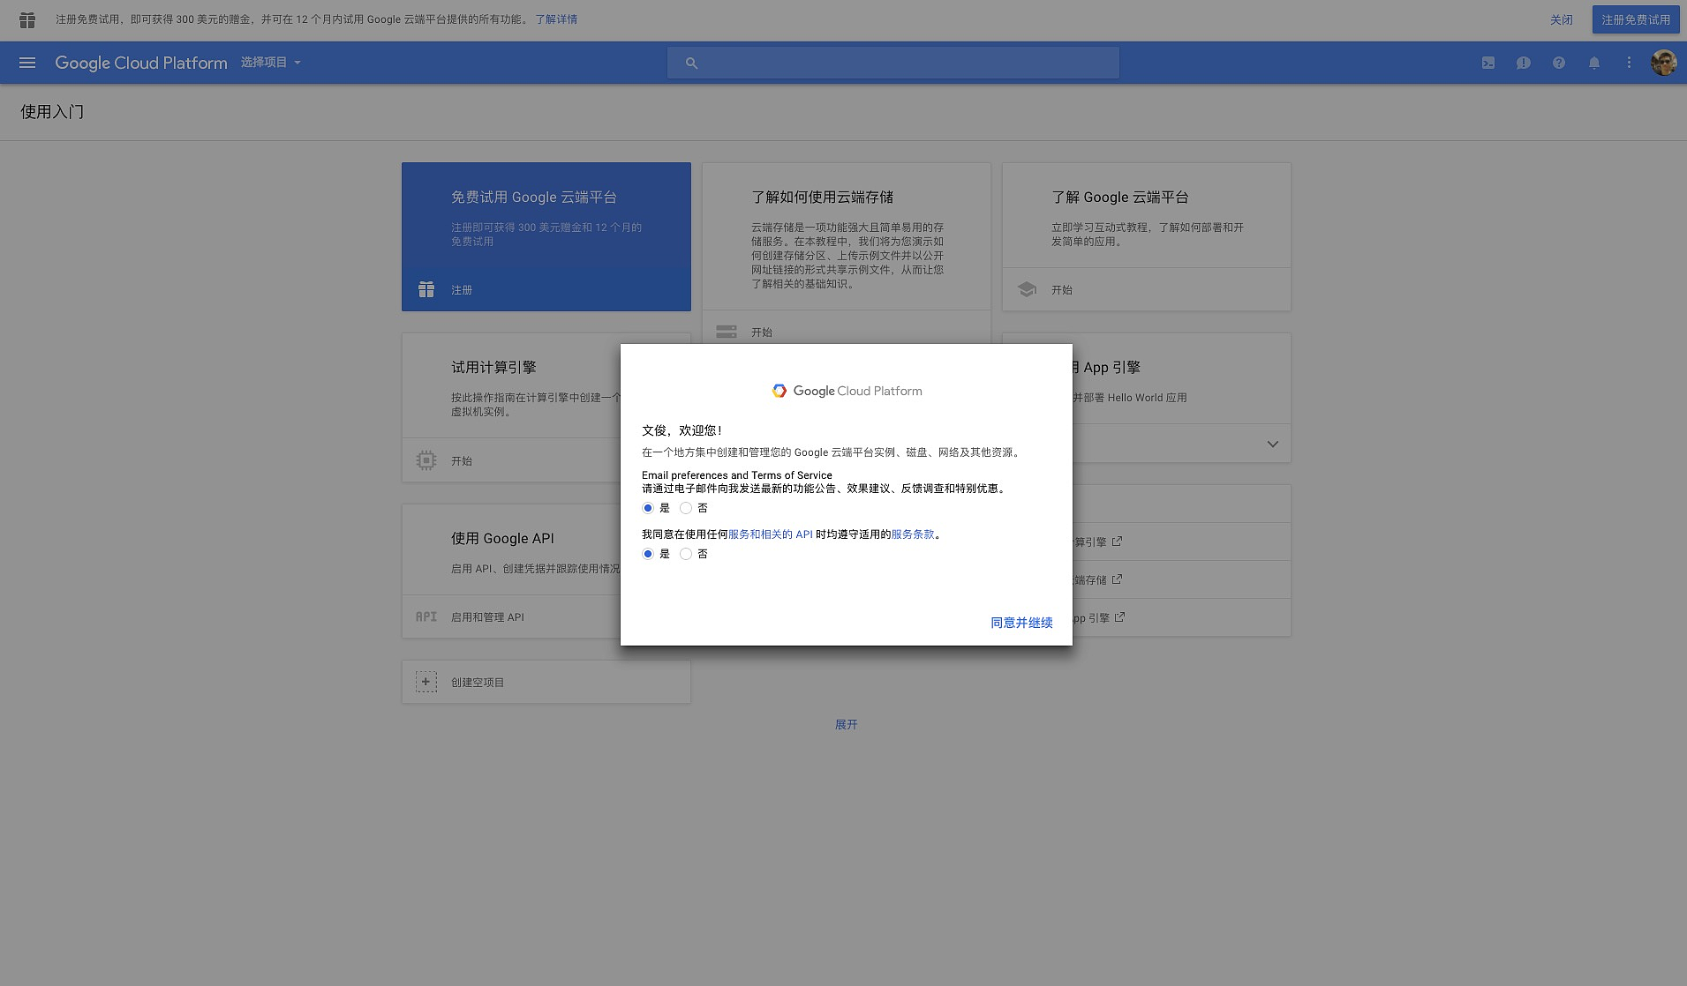
Task: Open the three-dot settings menu
Action: 1629,63
